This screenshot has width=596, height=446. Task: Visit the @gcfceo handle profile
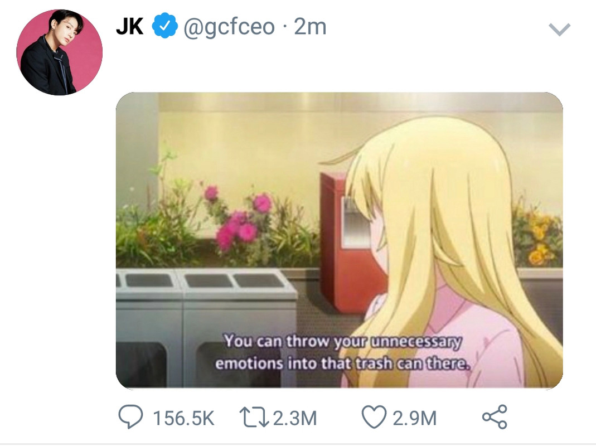pos(229,27)
